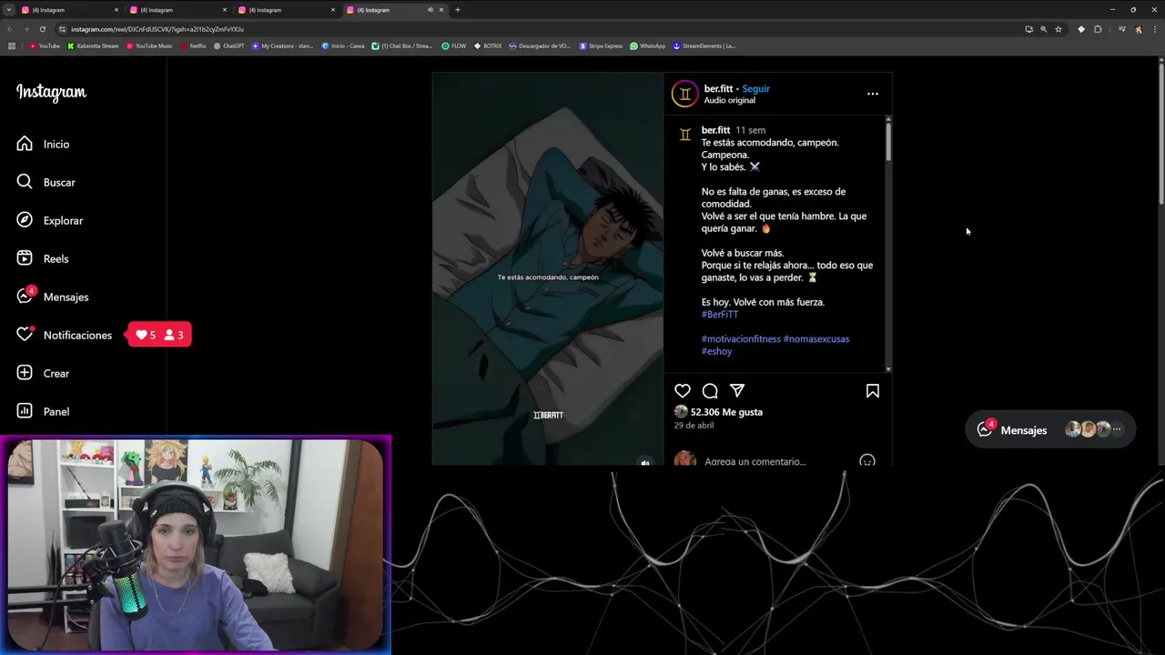Open the #BerFiTT hashtag
Screen dimensions: 1165x655
(x=720, y=314)
